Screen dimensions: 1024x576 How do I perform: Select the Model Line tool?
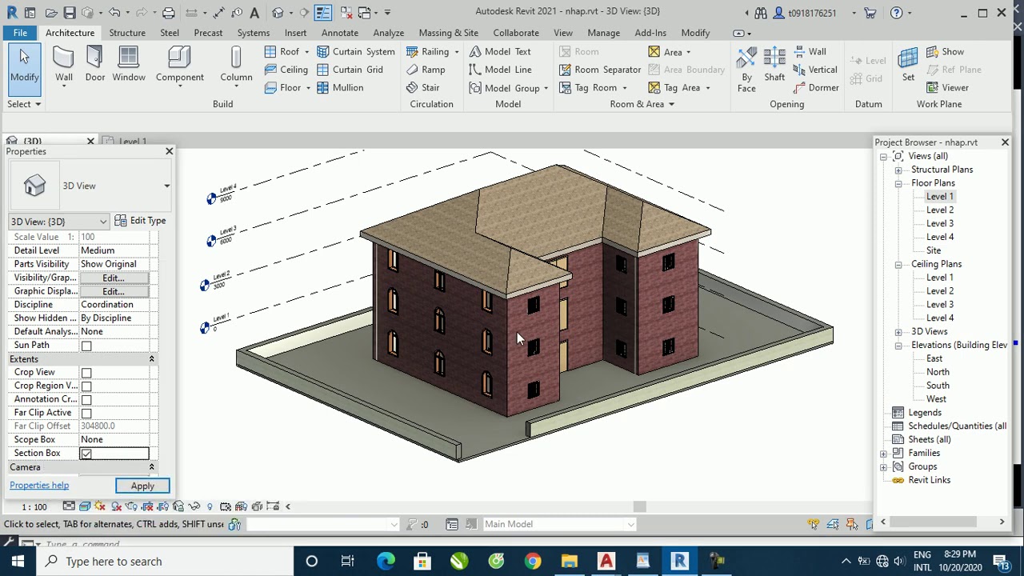tap(500, 70)
